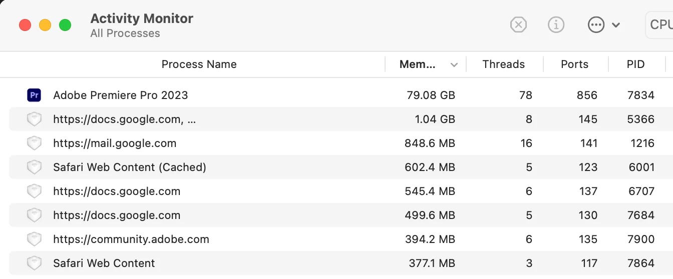Sort by the Memory column header

coord(417,64)
